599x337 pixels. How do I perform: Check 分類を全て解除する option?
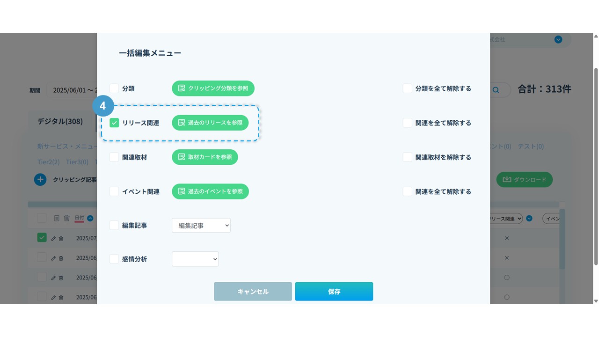coord(408,88)
